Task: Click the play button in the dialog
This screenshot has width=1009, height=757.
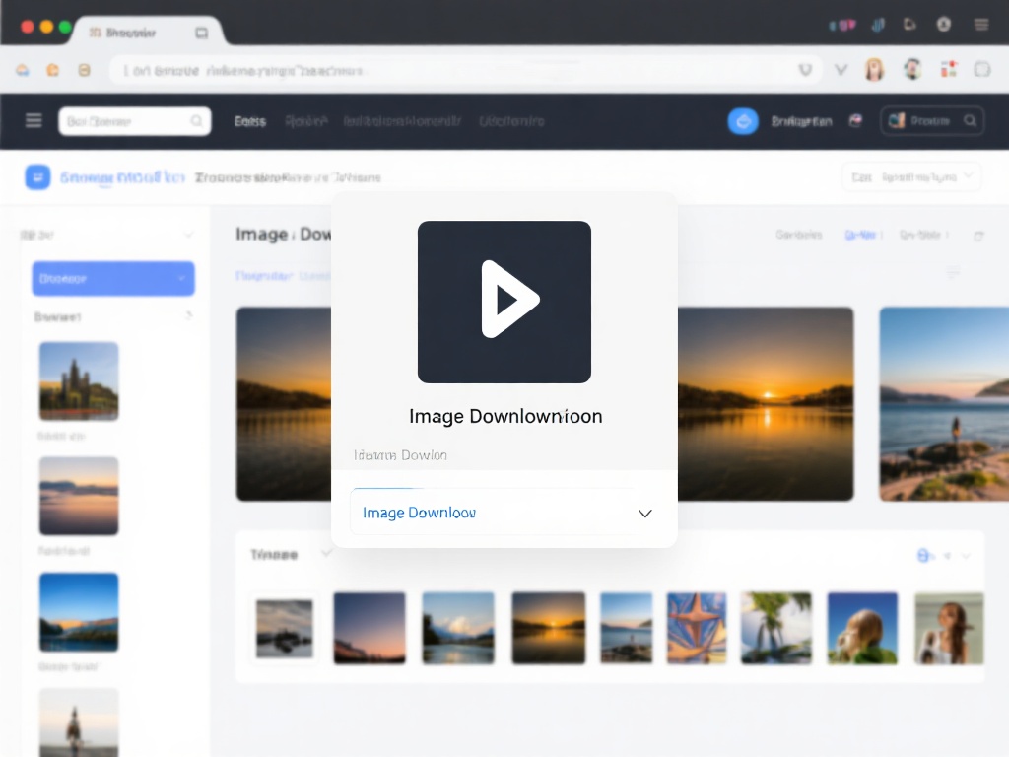Action: (x=504, y=301)
